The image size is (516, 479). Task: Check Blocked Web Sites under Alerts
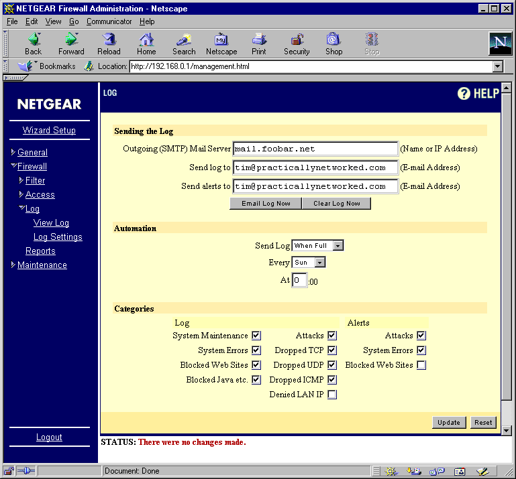(421, 365)
